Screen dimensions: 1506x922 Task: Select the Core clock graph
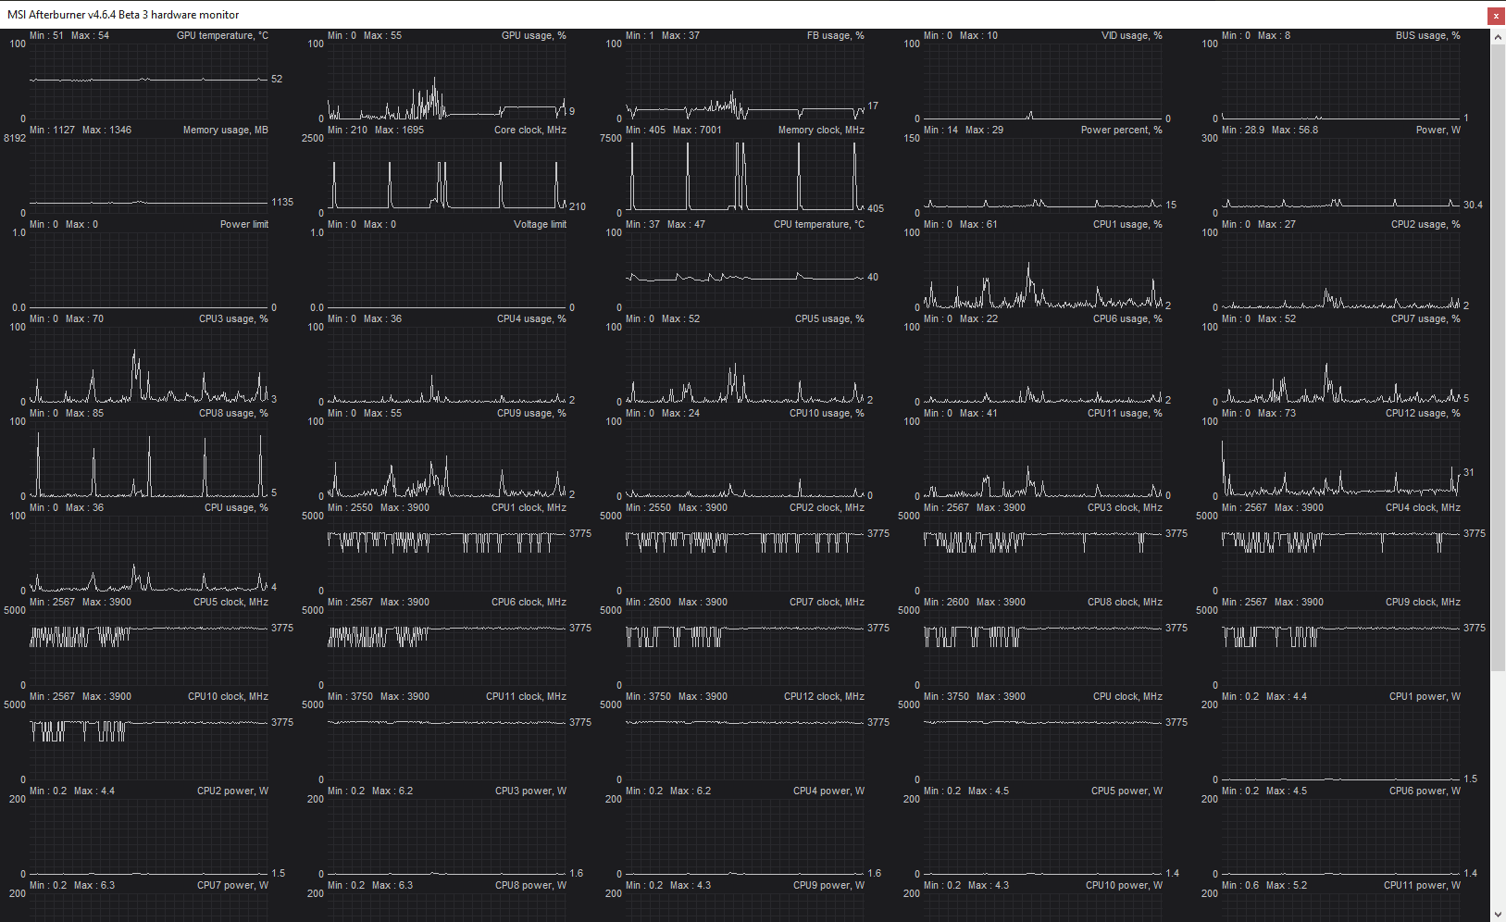click(447, 175)
